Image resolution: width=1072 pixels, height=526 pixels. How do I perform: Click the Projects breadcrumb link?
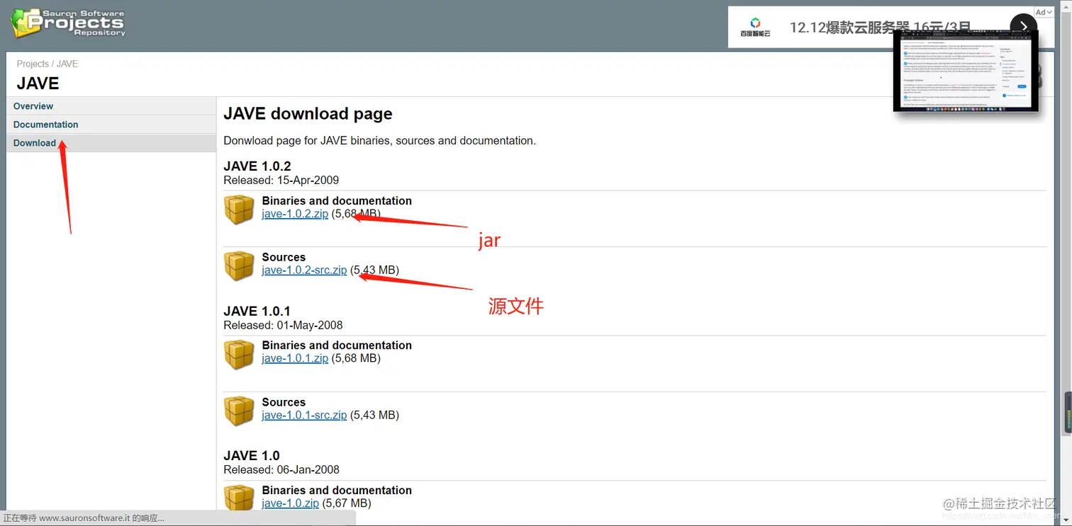coord(33,64)
